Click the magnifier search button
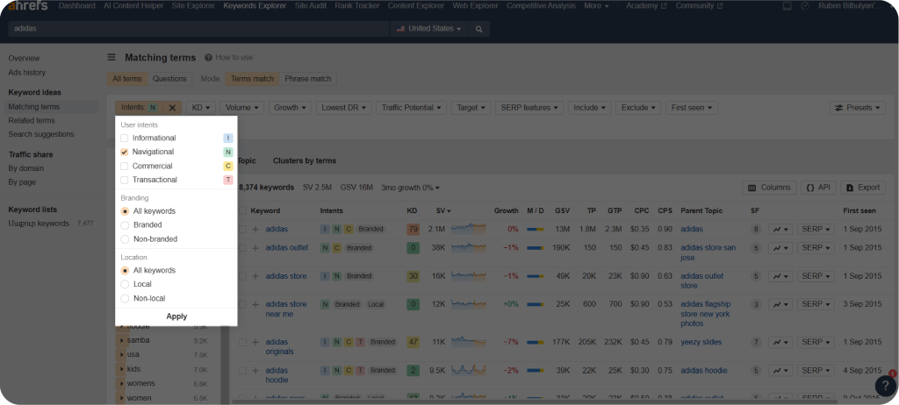This screenshot has height=405, width=899. tap(479, 29)
